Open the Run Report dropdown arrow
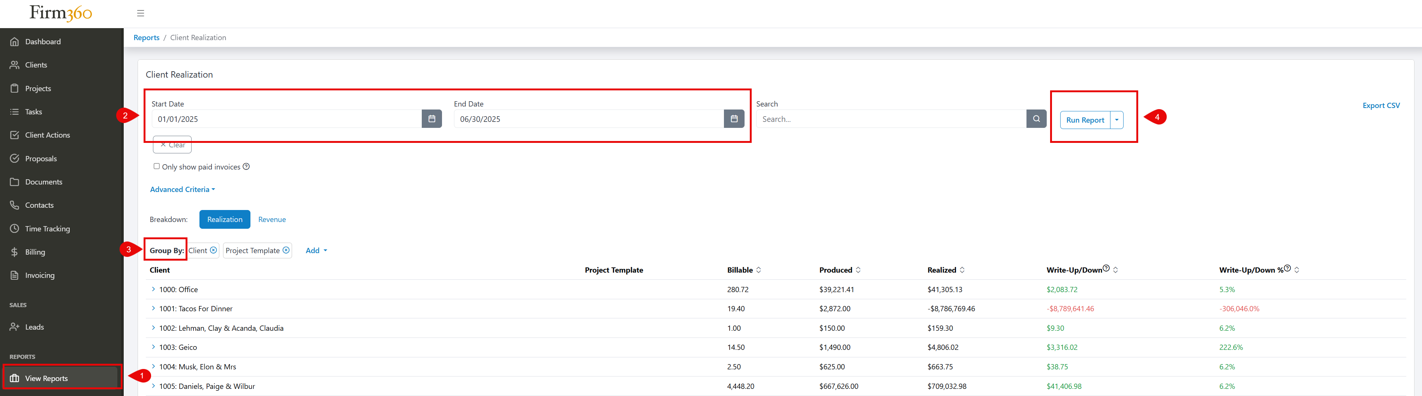Image resolution: width=1422 pixels, height=396 pixels. [x=1116, y=119]
